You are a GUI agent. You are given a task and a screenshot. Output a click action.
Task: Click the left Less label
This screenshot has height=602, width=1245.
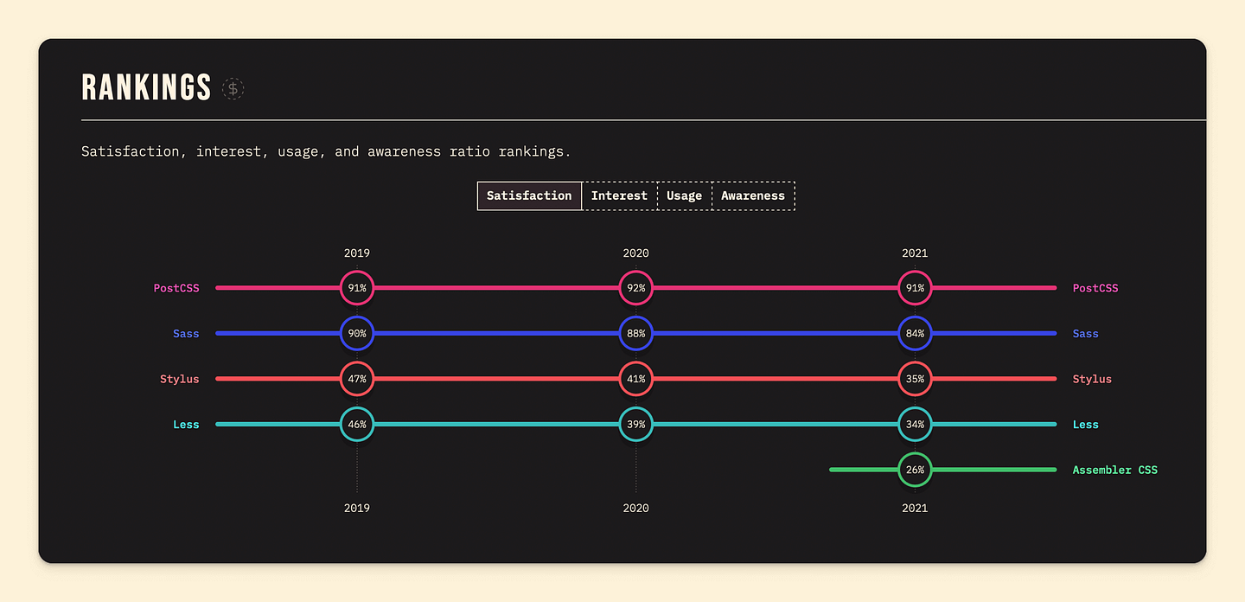pos(186,424)
